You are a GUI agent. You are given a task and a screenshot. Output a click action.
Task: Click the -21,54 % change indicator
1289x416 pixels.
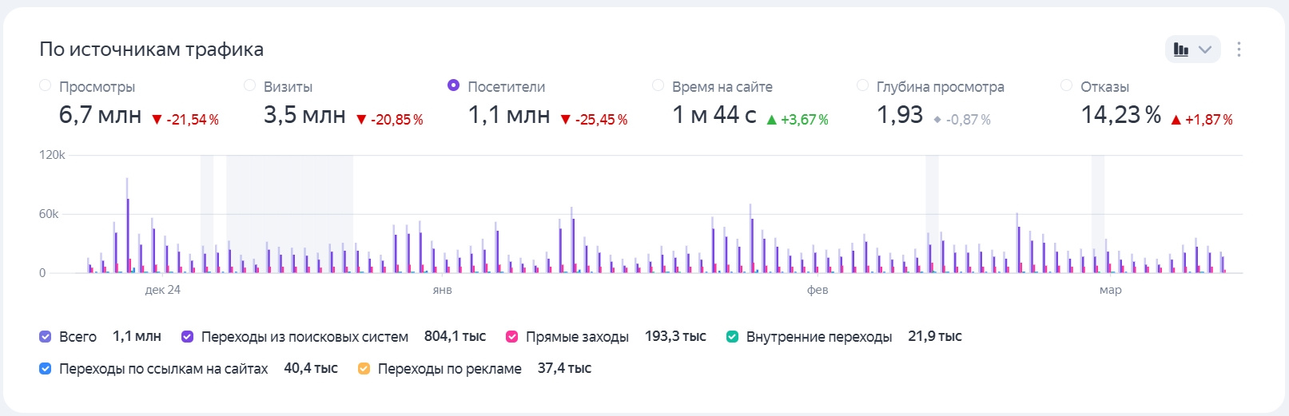[x=185, y=120]
